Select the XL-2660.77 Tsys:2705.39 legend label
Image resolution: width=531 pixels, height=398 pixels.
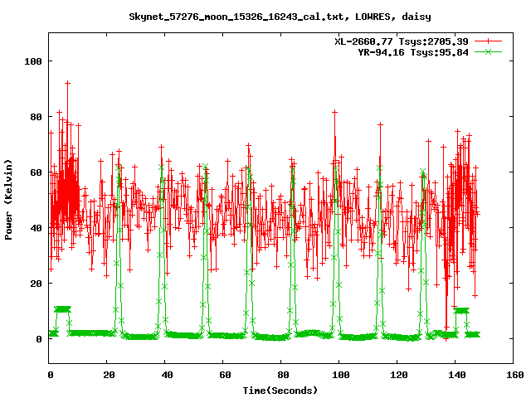(x=402, y=41)
